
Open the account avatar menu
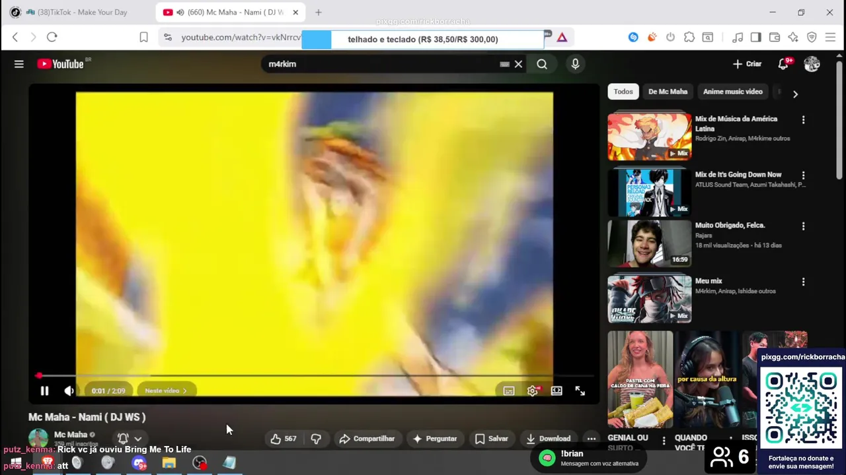tap(812, 64)
